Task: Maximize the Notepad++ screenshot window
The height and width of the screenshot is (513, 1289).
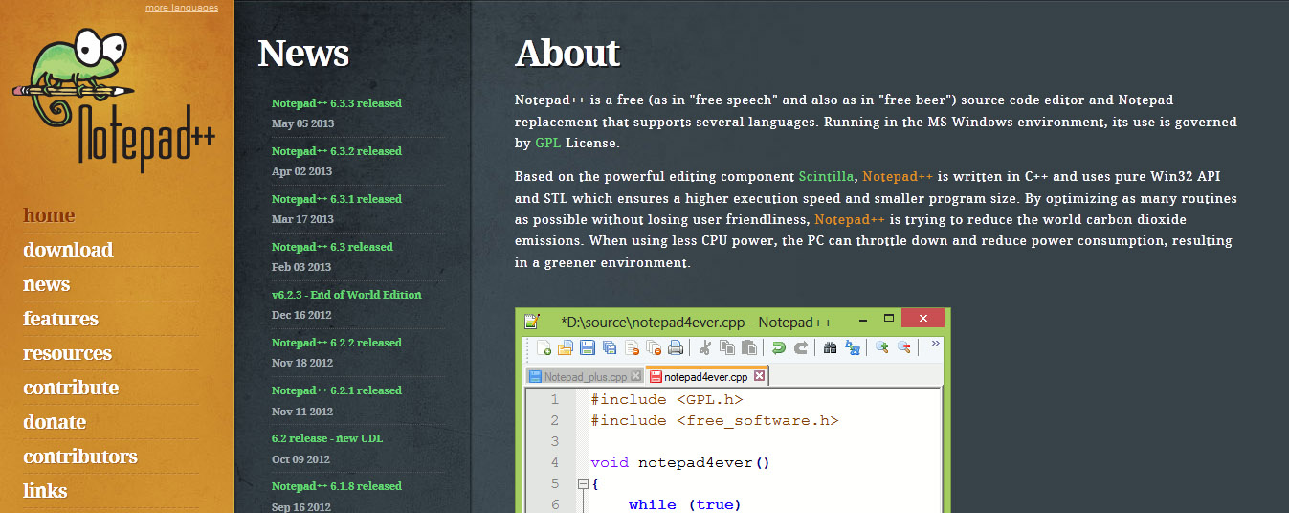Action: pos(889,318)
